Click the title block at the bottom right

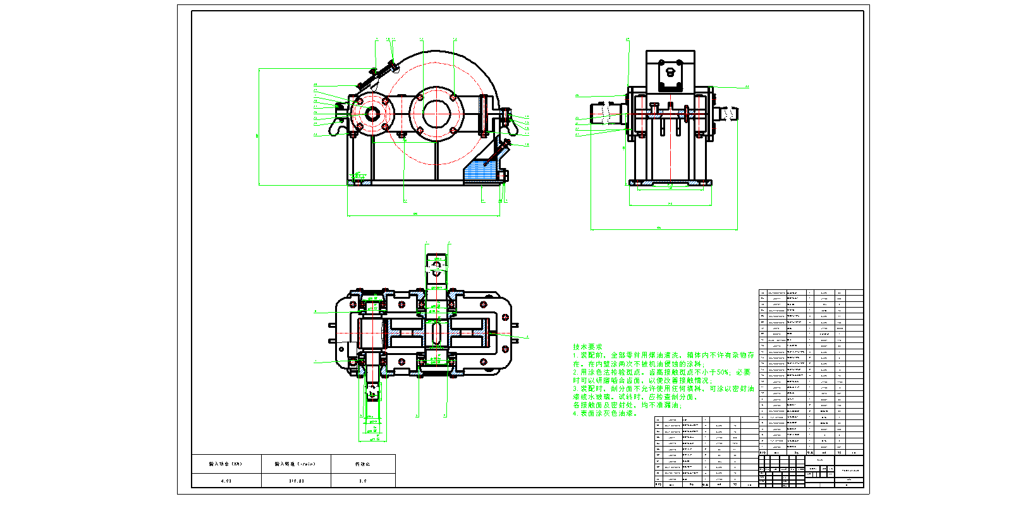pos(811,471)
